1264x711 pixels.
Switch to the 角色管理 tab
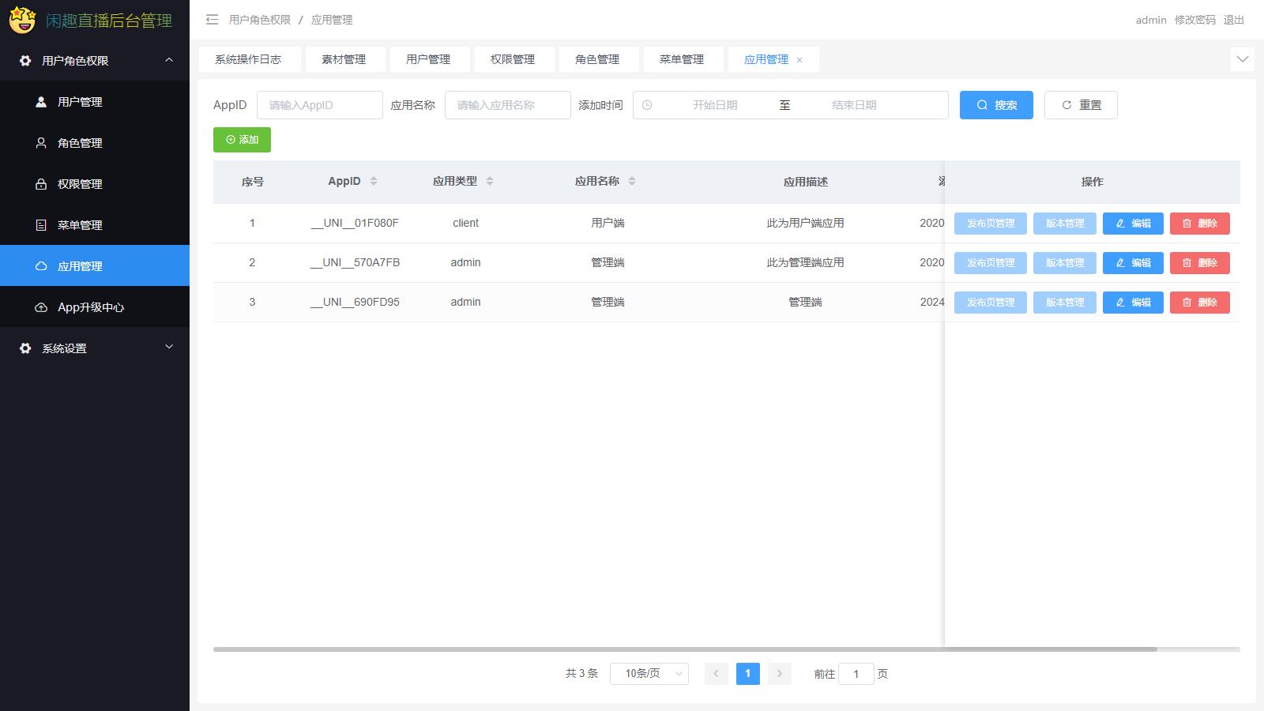point(596,59)
